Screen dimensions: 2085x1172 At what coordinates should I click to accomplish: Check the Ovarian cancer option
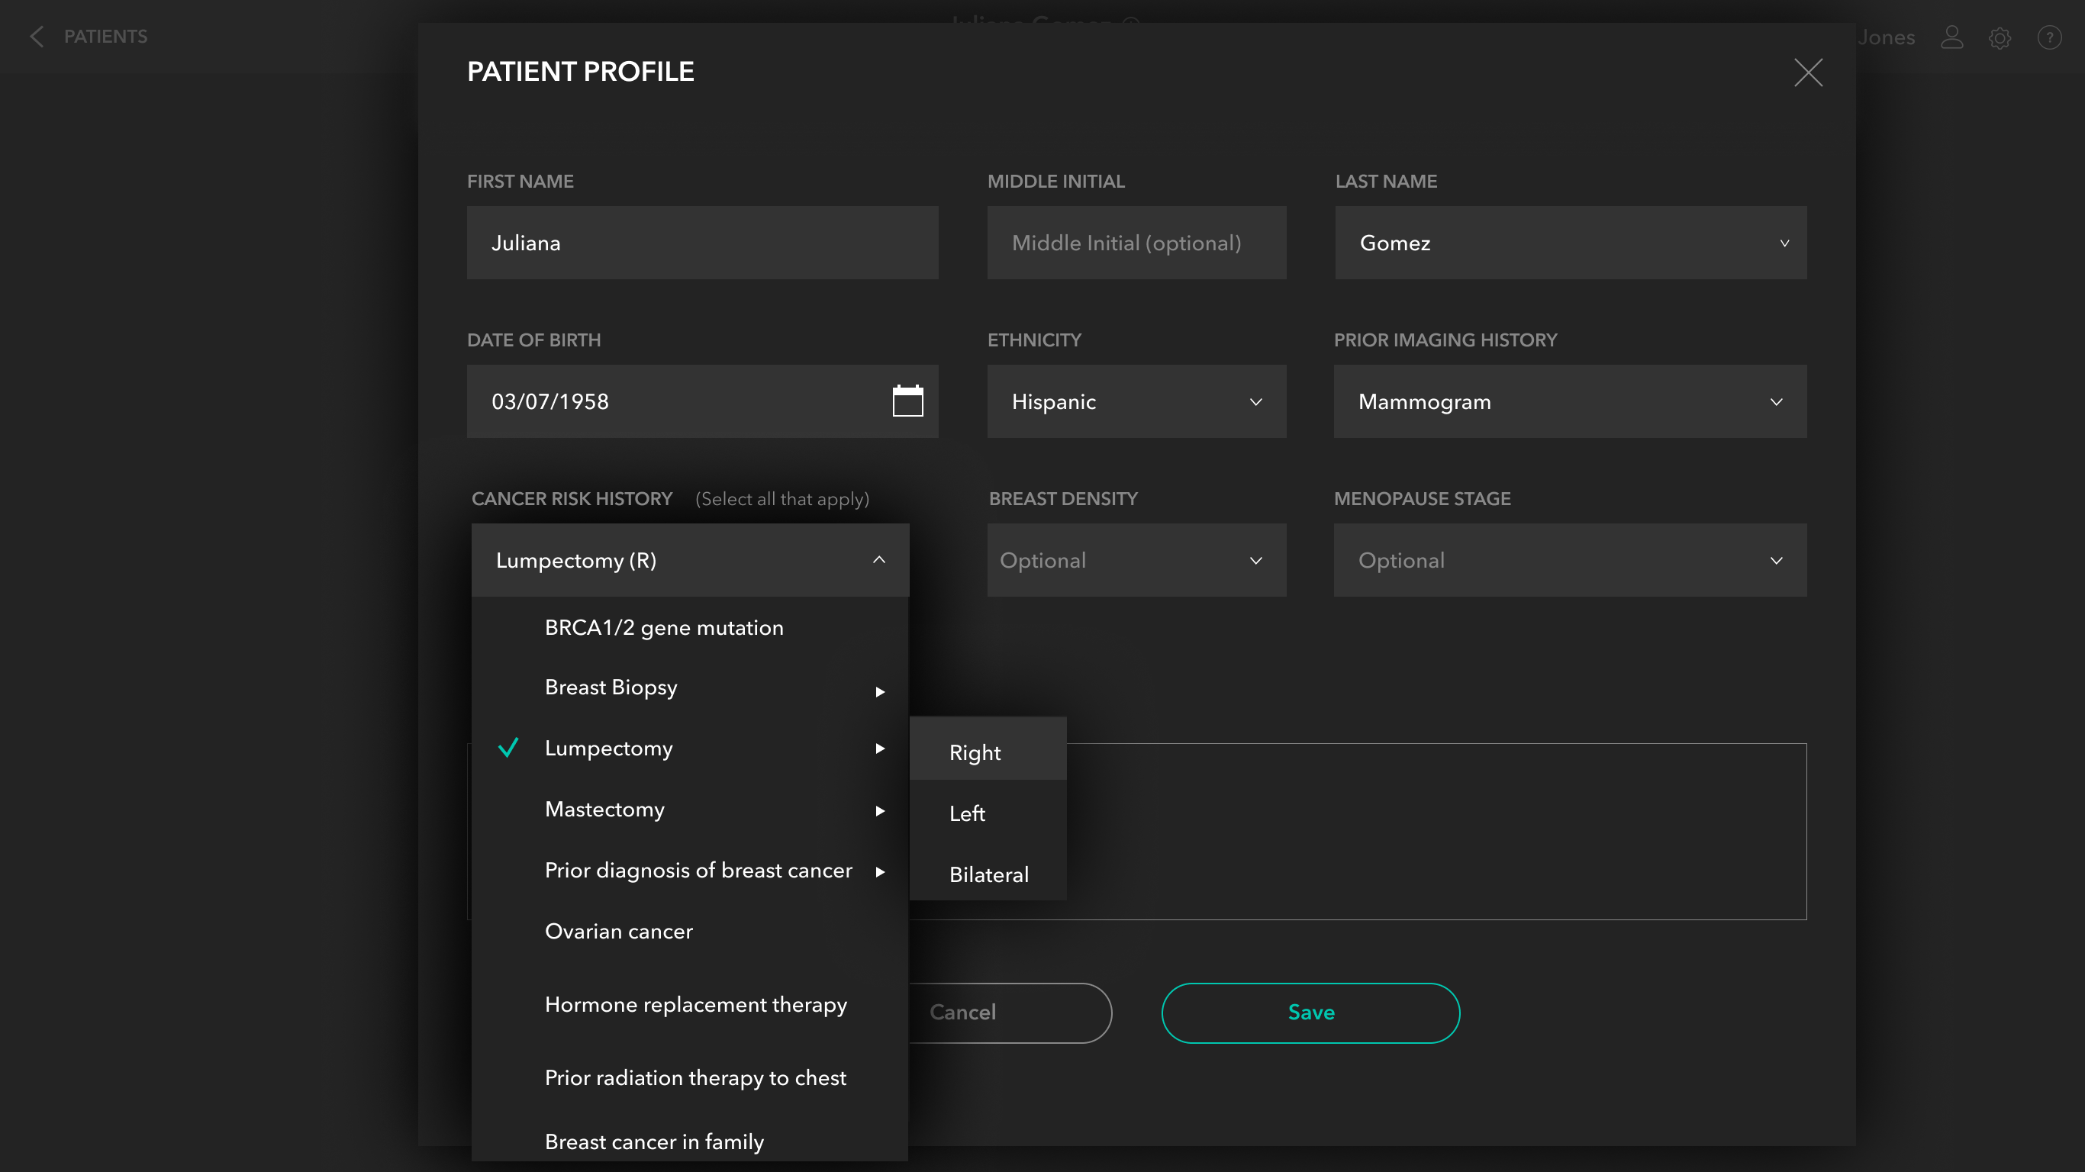tap(618, 931)
